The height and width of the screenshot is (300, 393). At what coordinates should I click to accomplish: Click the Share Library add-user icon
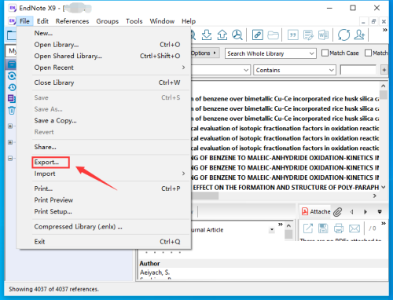(359, 35)
